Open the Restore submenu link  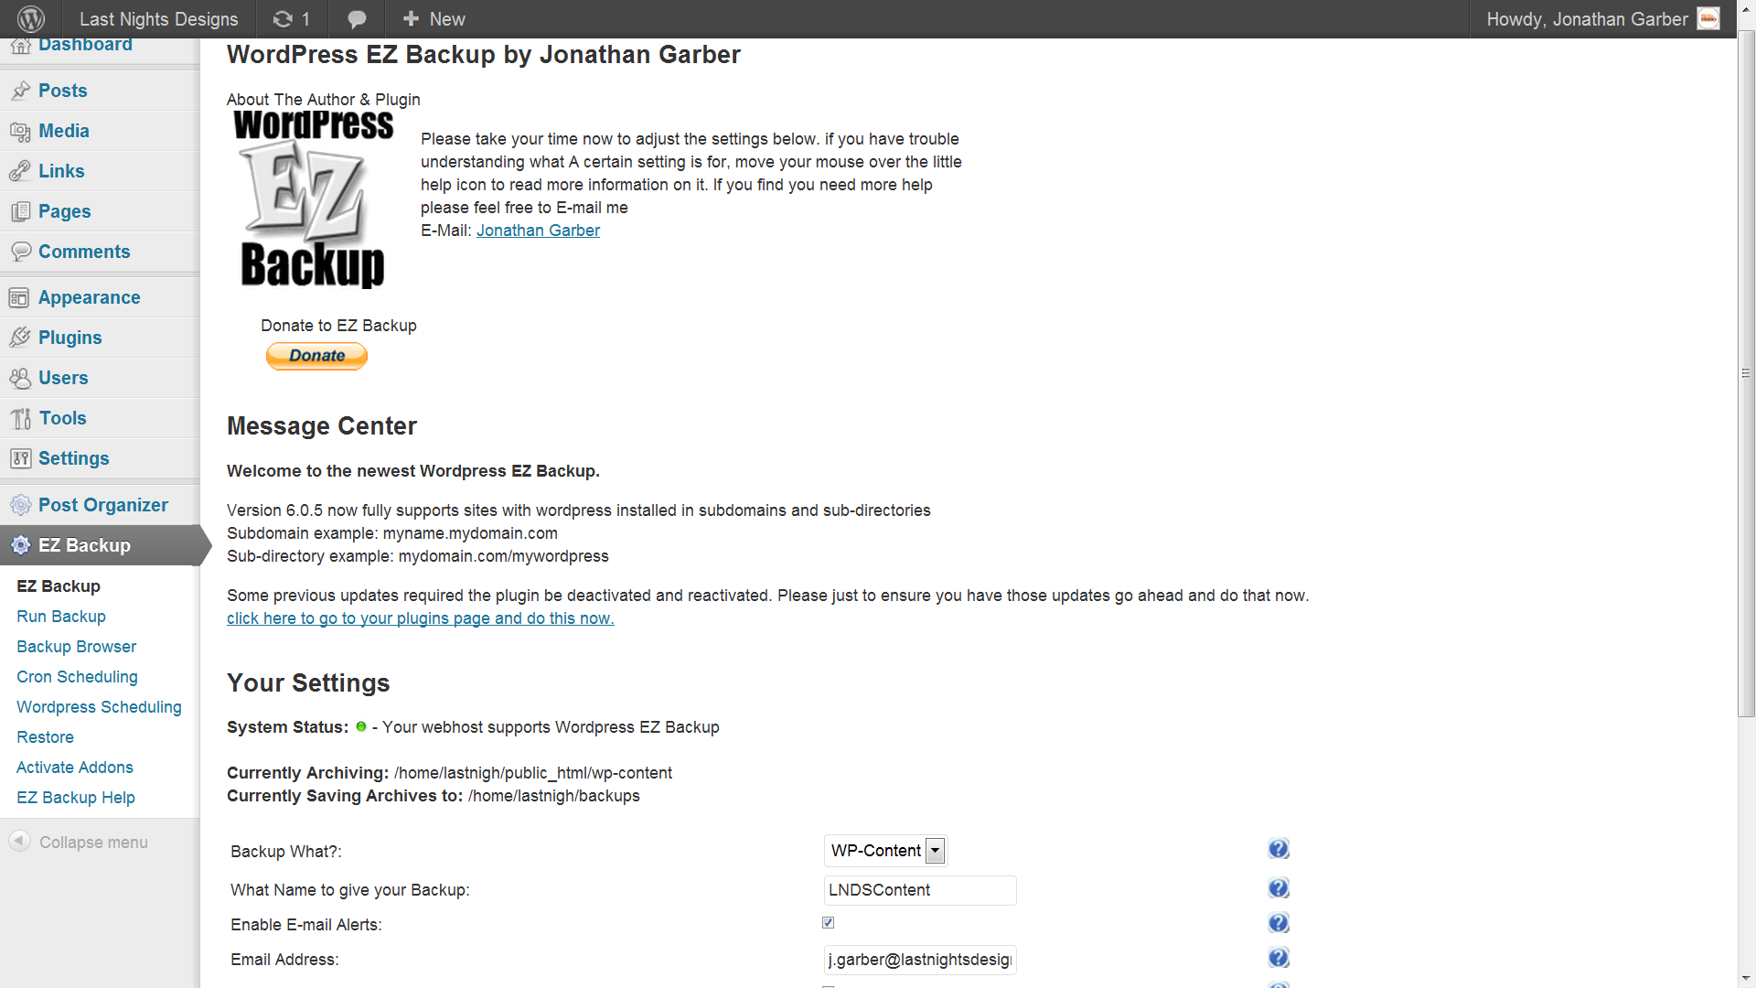tap(46, 737)
